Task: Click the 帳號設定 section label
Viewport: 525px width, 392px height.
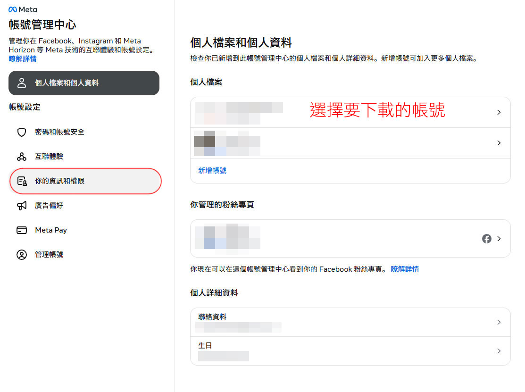Action: 25,107
